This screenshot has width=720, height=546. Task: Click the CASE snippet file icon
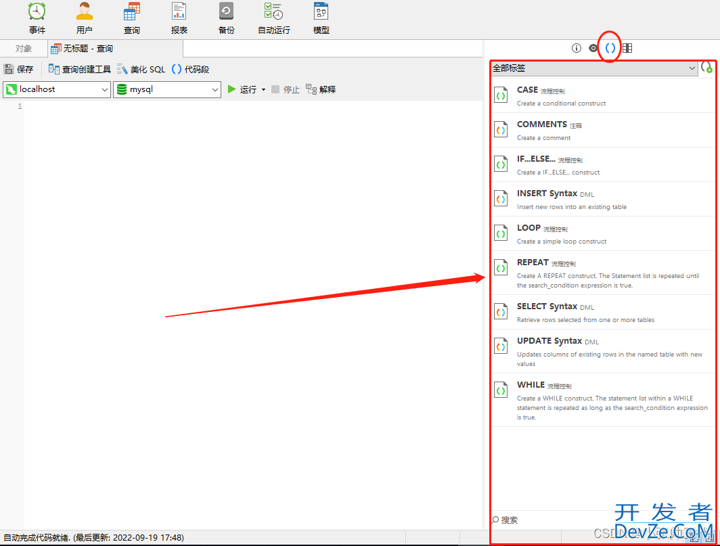click(501, 95)
